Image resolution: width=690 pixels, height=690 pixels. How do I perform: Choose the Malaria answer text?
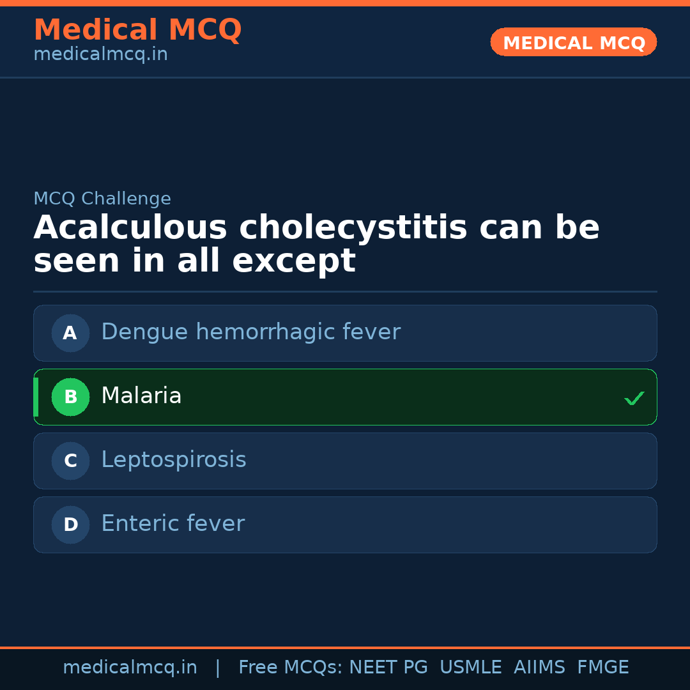click(141, 396)
